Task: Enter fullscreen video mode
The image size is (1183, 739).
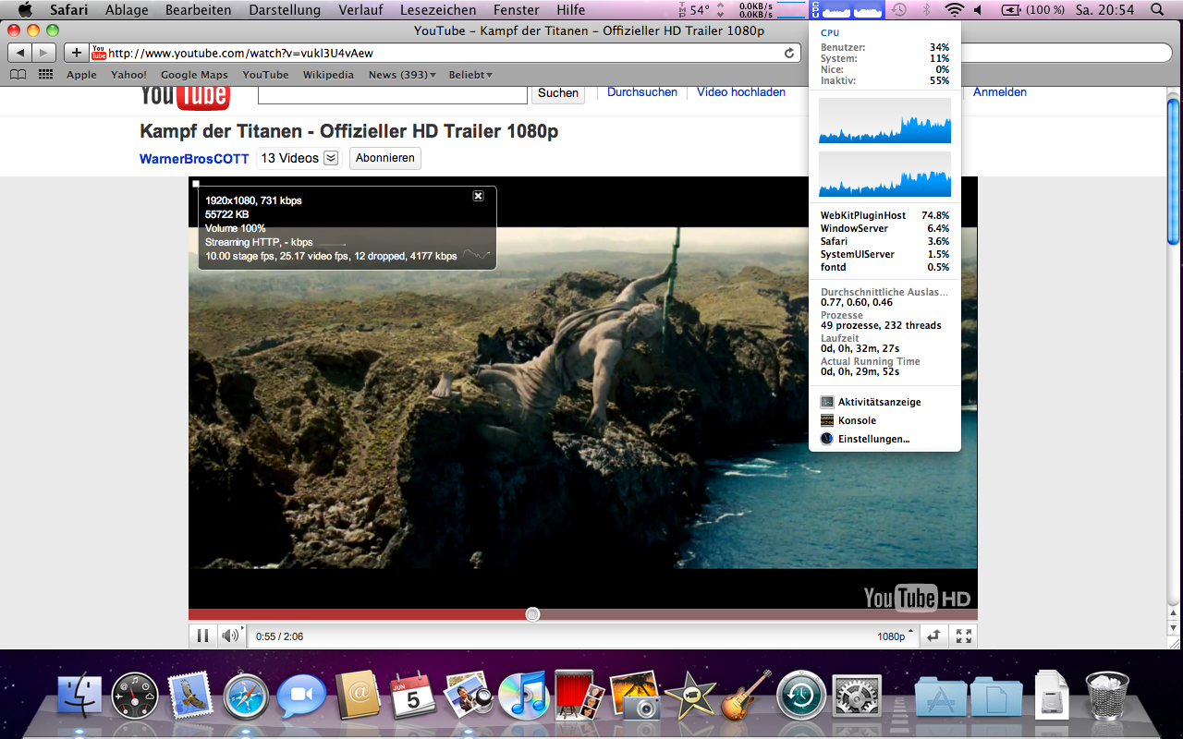Action: pos(963,636)
